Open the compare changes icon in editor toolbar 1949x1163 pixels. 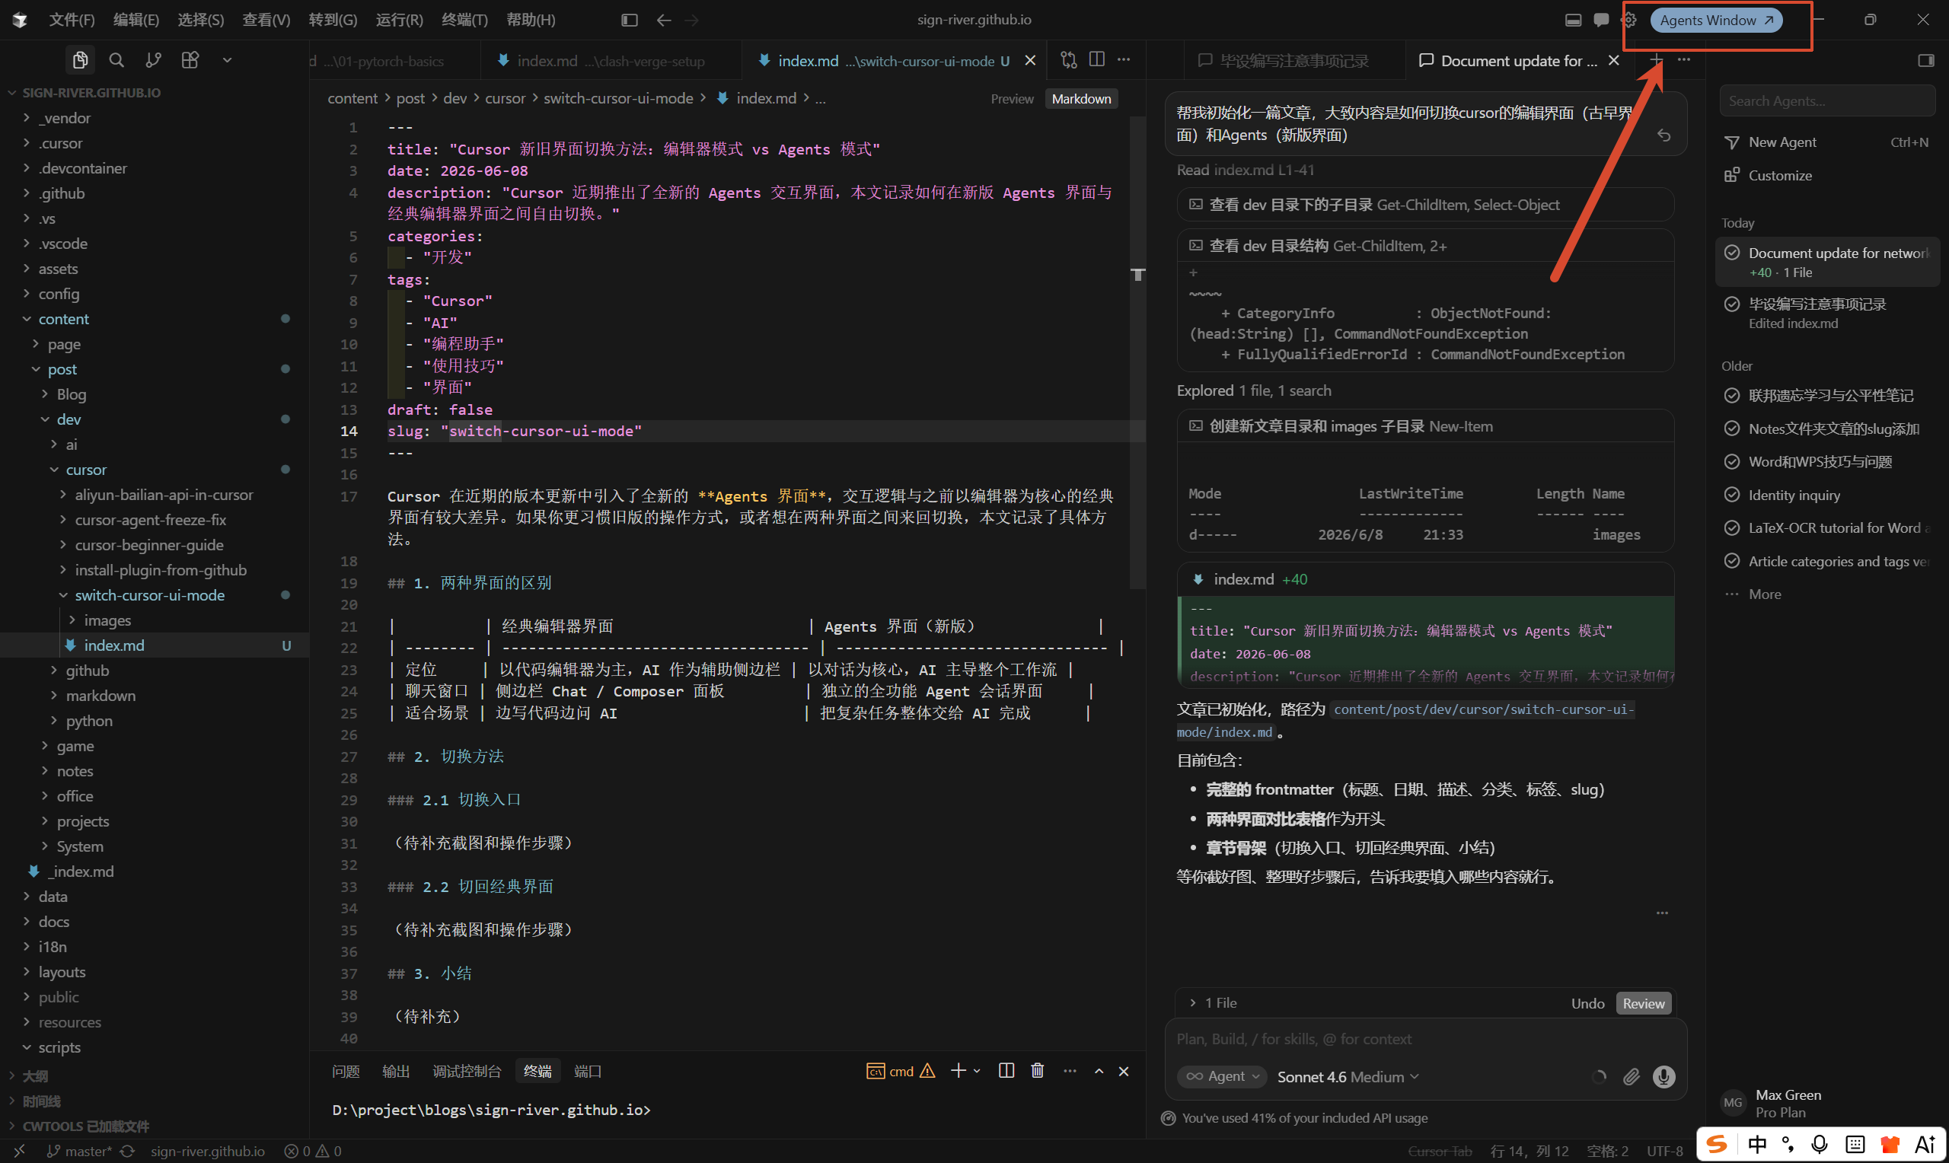click(x=1068, y=59)
